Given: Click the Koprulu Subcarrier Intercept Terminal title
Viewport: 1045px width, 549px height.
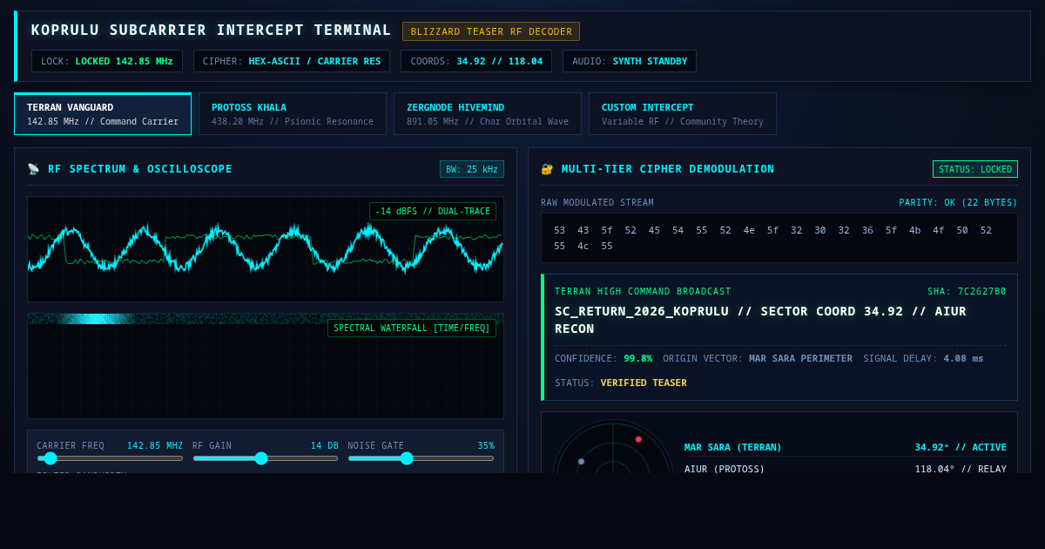Looking at the screenshot, I should (x=212, y=30).
